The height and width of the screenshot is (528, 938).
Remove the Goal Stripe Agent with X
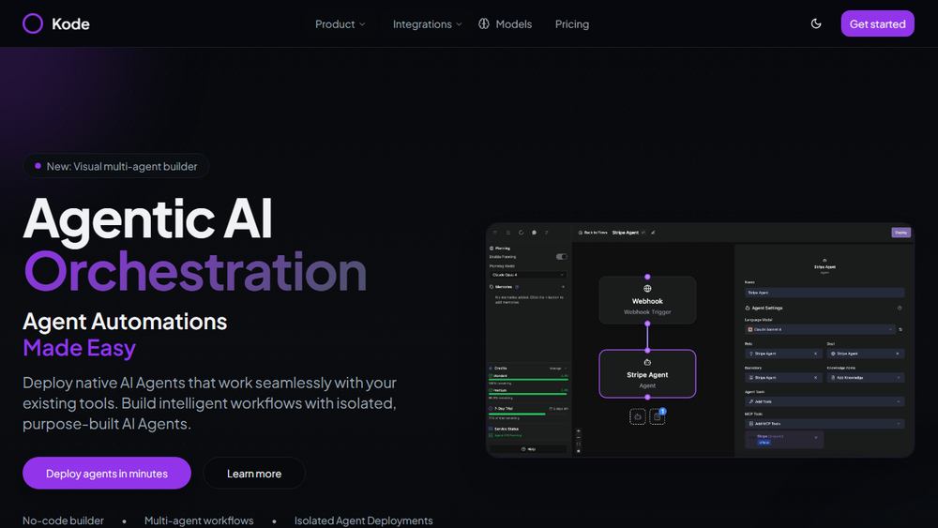point(898,354)
